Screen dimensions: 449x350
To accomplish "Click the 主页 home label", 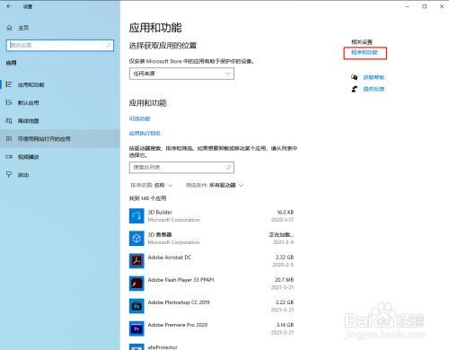I will (x=23, y=28).
